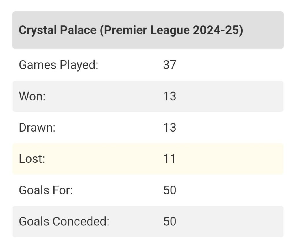Click the Crystal Palace table header
Viewport: 296px width, 245px height.
coord(148,30)
